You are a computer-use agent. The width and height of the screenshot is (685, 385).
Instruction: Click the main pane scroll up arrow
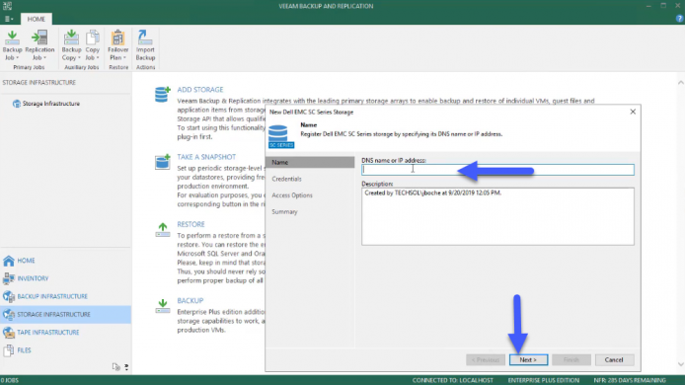point(681,83)
